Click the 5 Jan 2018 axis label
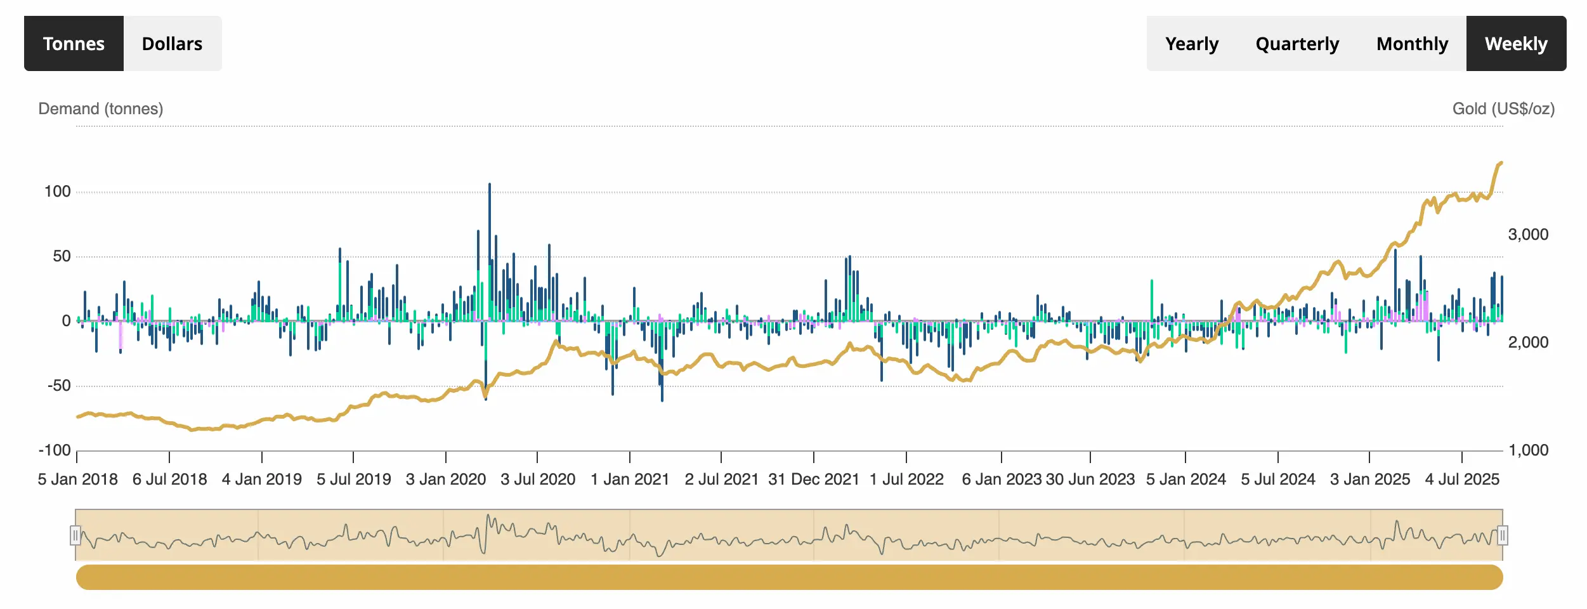This screenshot has height=609, width=1587. click(x=77, y=480)
